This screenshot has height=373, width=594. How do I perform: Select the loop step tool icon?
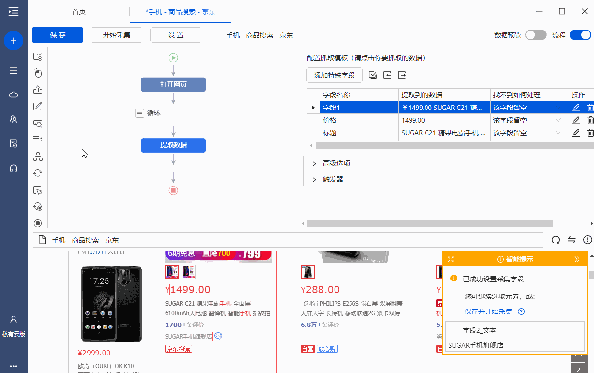tap(38, 173)
